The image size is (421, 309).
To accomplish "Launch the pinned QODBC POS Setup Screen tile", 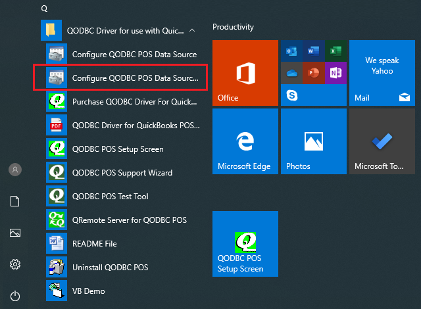I will 245,244.
